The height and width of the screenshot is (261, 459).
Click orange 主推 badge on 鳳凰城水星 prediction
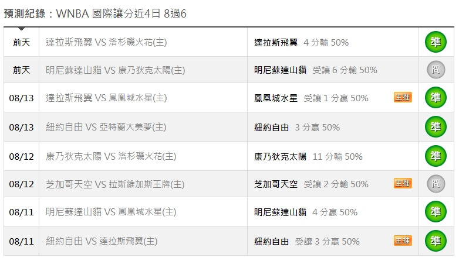pyautogui.click(x=403, y=97)
